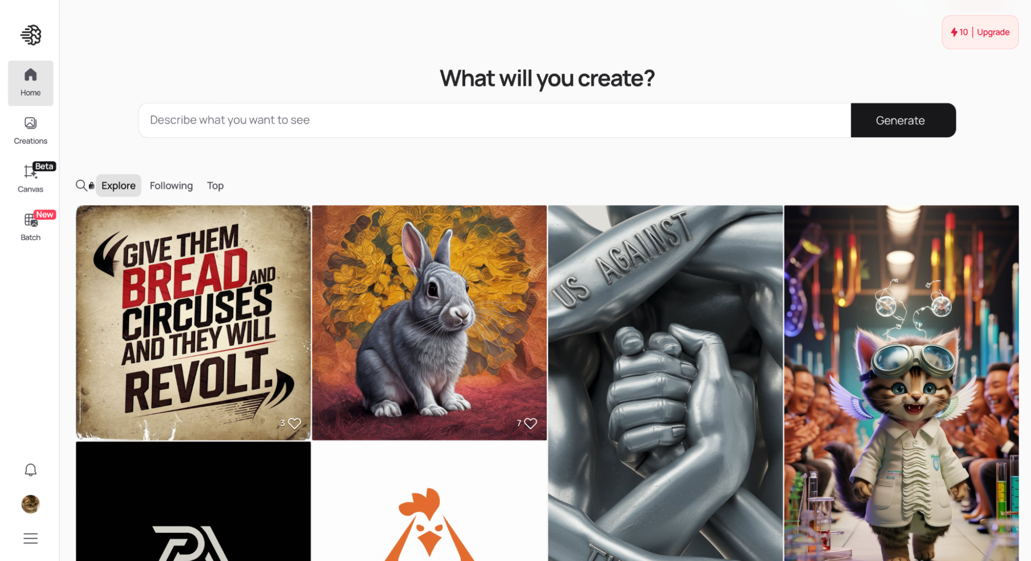
Task: Click the credits counter showing 10
Action: click(x=963, y=33)
